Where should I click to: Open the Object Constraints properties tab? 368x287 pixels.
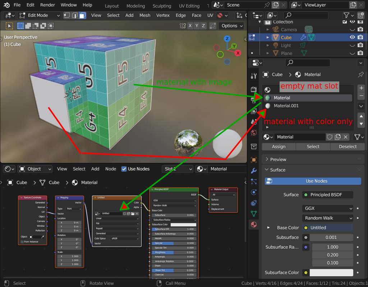pos(254,203)
